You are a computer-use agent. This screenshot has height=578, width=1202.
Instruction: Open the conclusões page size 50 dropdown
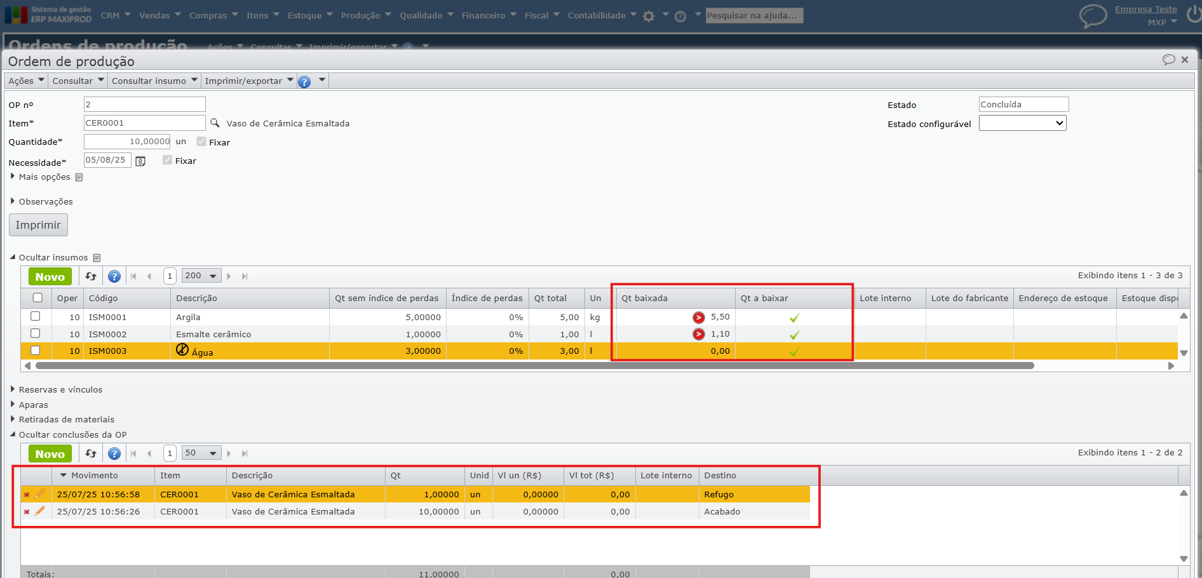pyautogui.click(x=201, y=453)
